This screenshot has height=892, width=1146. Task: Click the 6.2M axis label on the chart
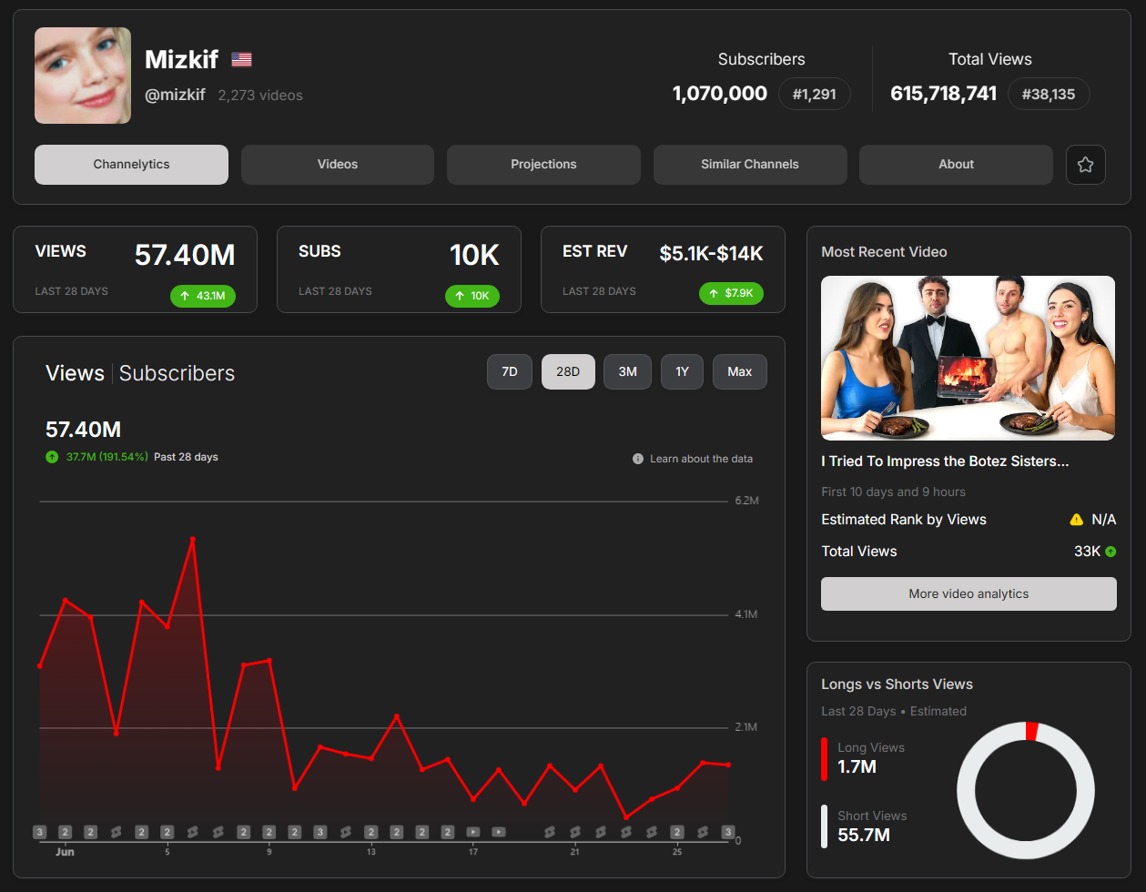[746, 501]
